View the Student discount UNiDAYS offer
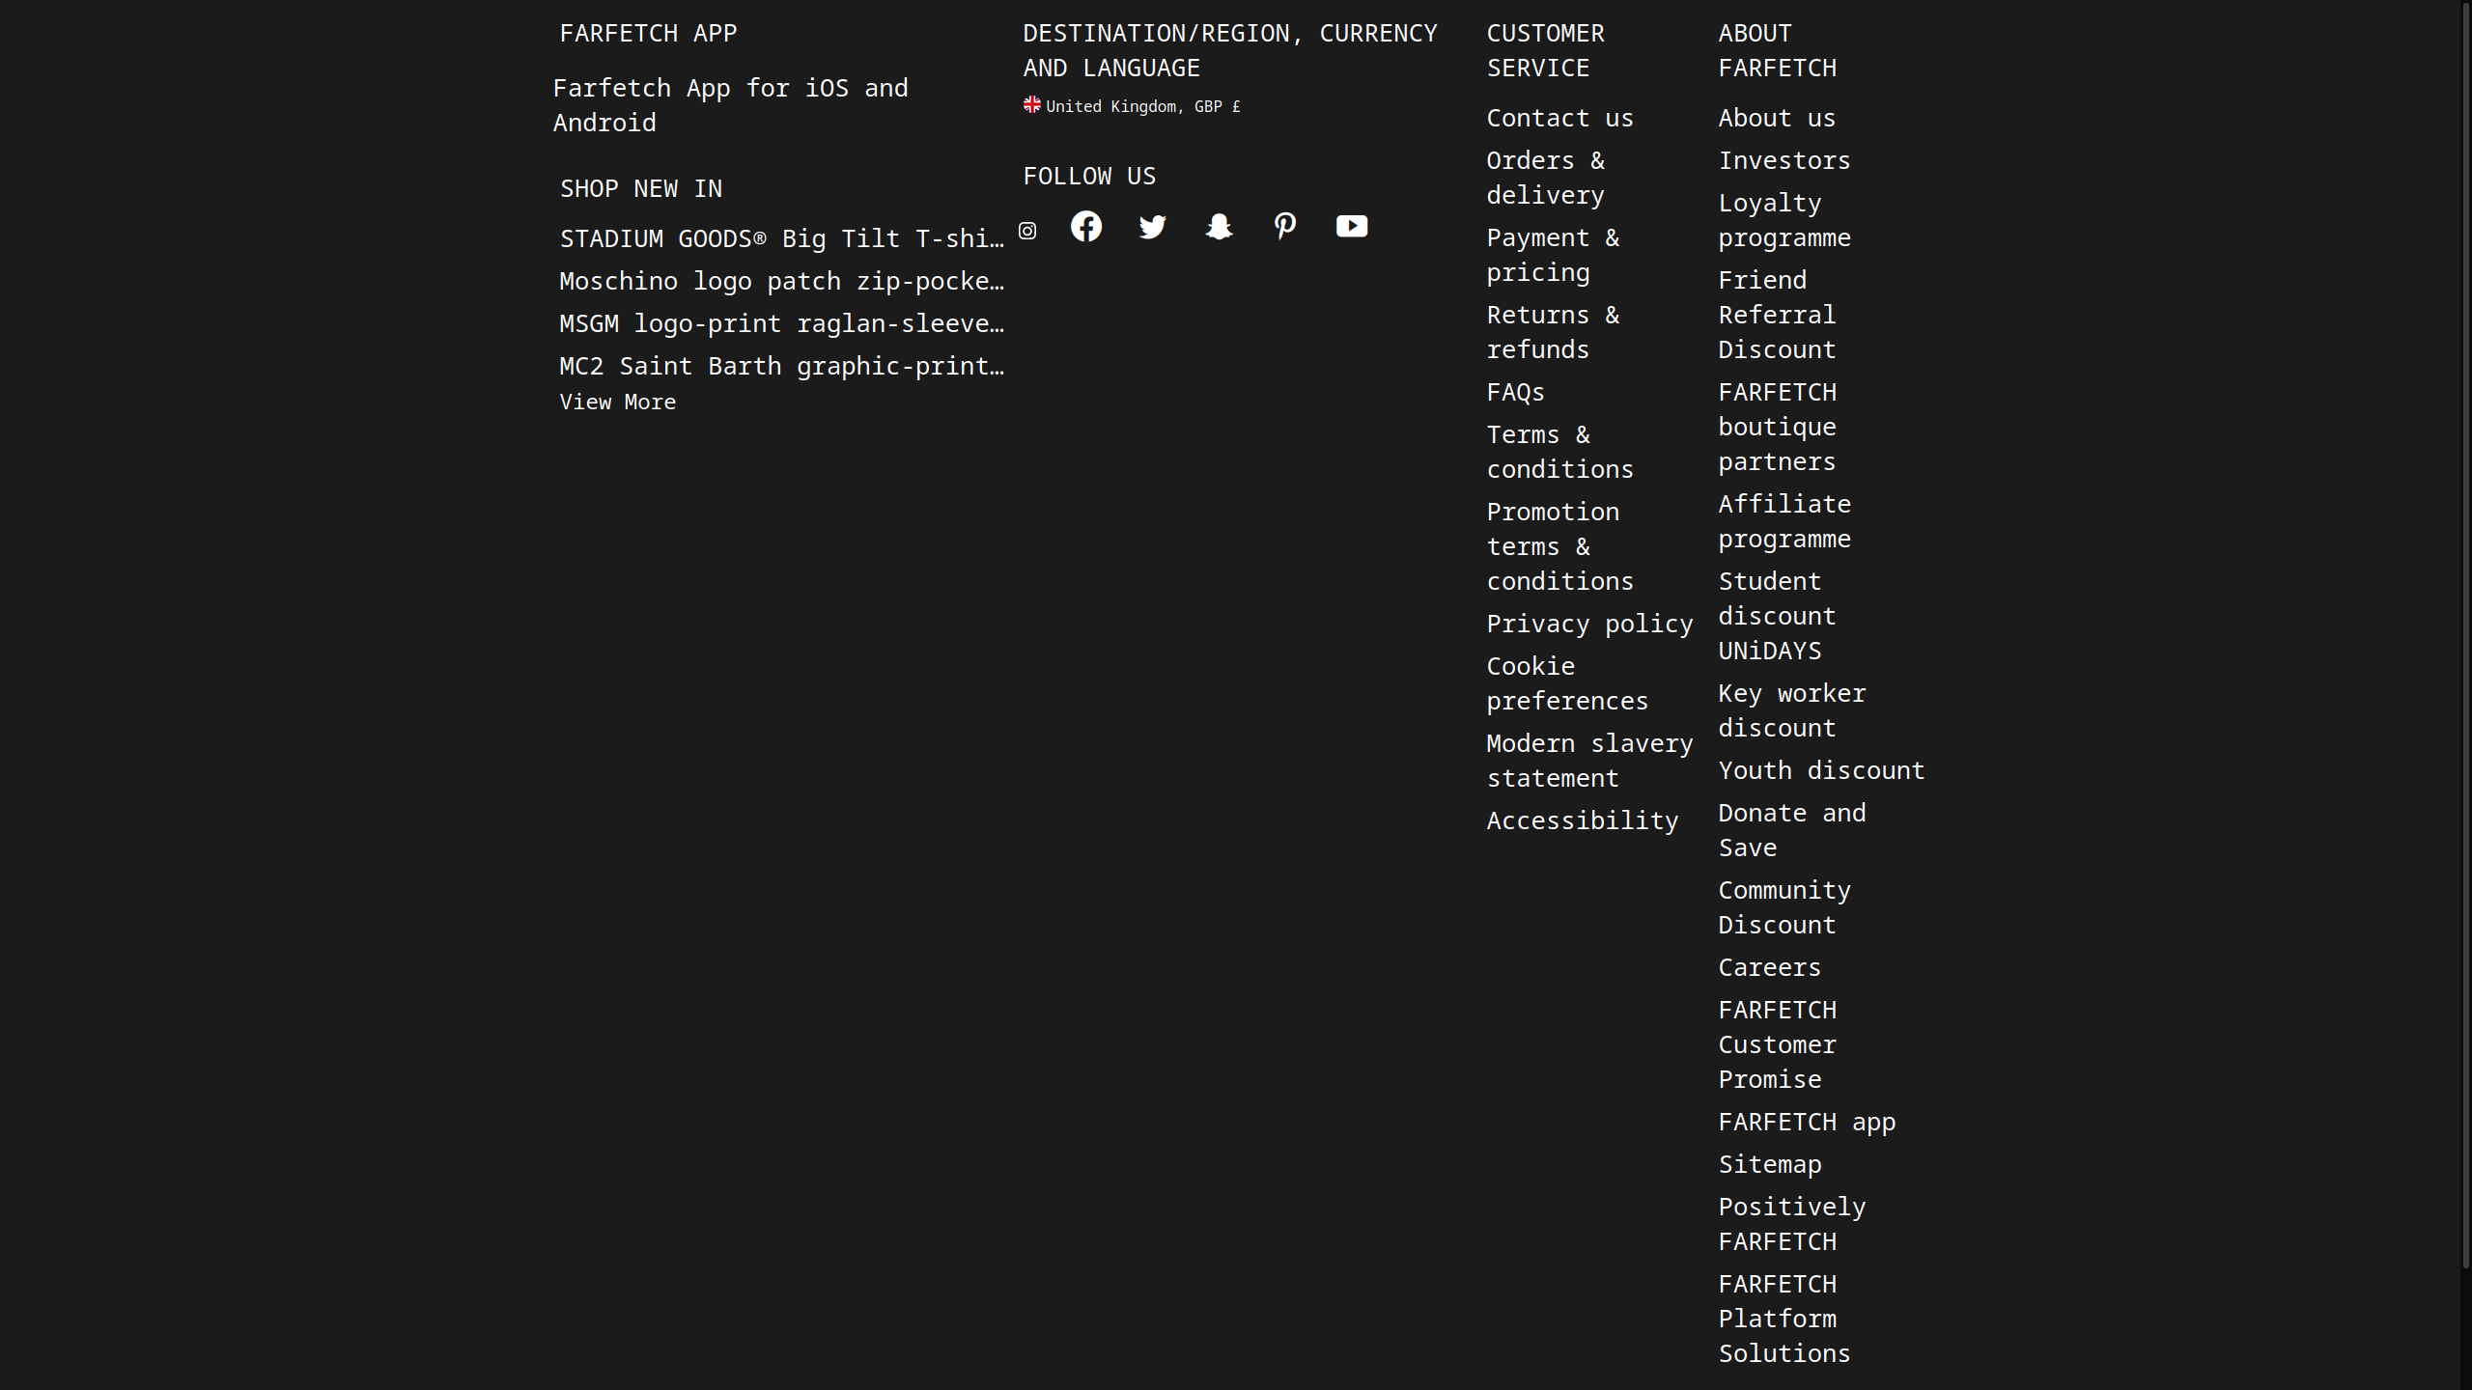 (1777, 615)
